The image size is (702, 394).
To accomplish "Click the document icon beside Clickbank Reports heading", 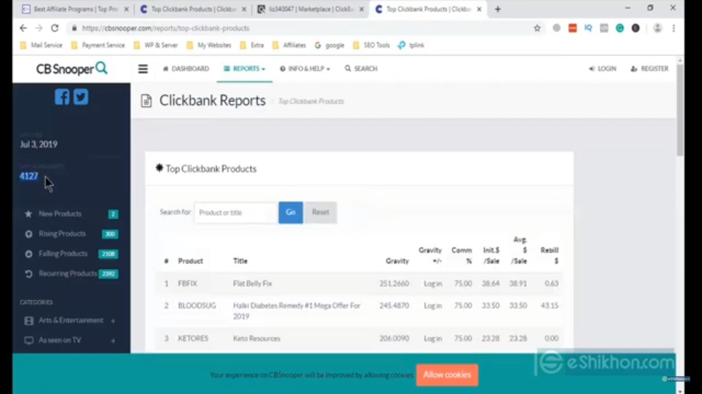I will pyautogui.click(x=146, y=101).
